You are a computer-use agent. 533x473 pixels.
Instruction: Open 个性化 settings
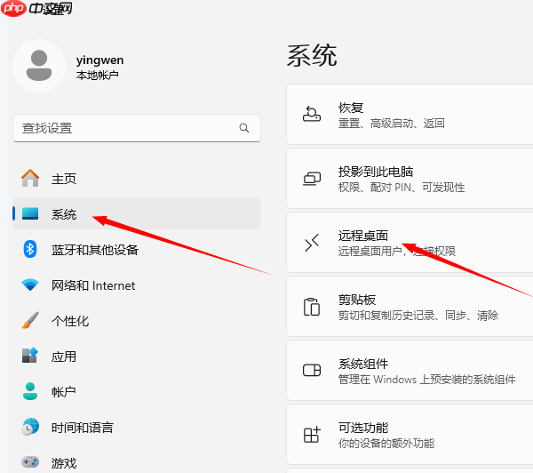tap(137, 321)
